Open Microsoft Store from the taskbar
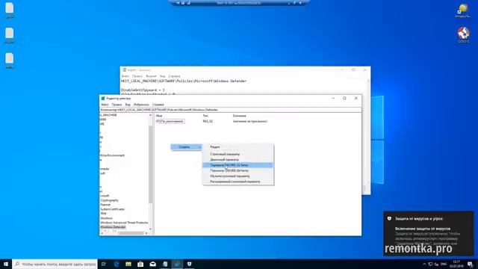This screenshot has height=269, width=478. click(x=140, y=264)
